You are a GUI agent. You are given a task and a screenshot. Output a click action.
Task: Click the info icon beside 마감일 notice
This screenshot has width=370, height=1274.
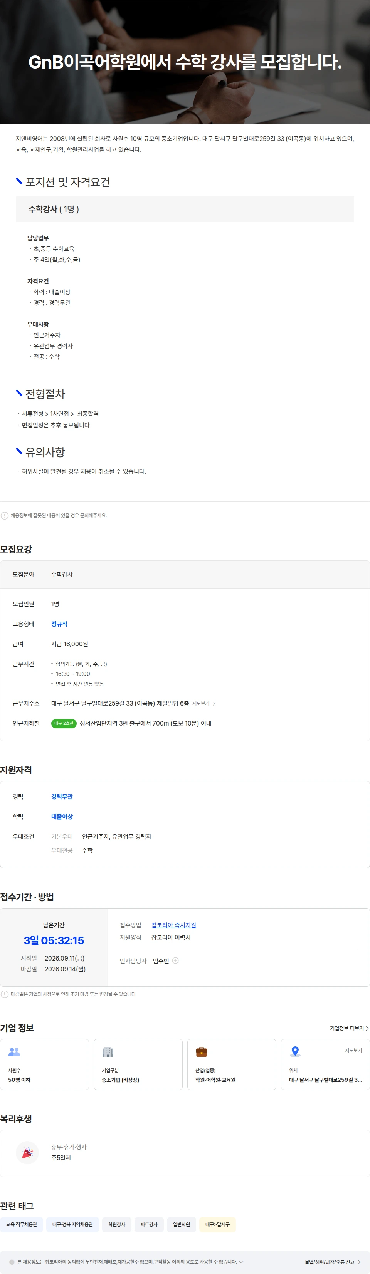5,994
